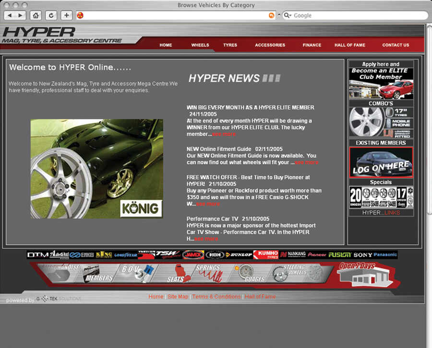Open the footer Hall of Fame link
432x348 pixels.
(x=260, y=297)
